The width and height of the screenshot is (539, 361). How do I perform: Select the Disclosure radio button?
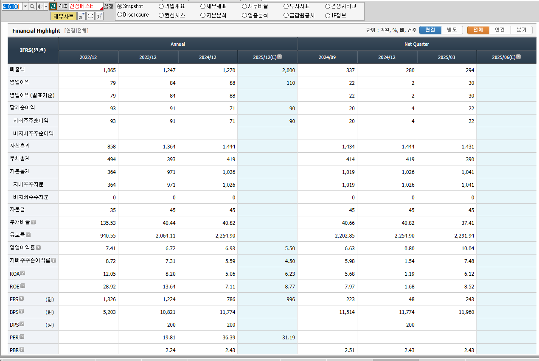pos(120,15)
